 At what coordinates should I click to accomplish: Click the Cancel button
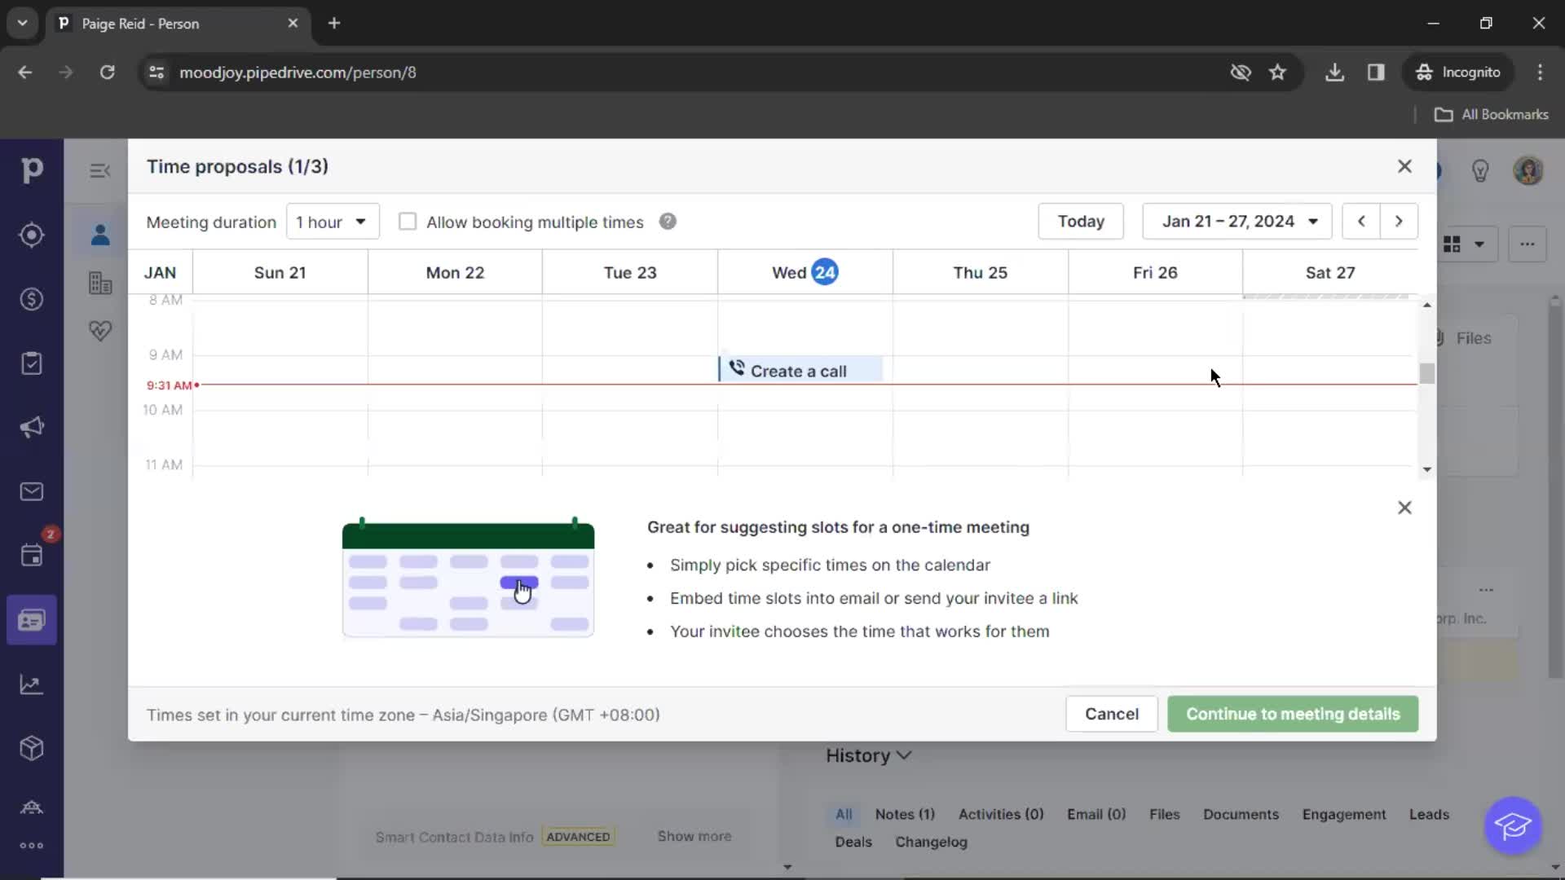[x=1112, y=714]
